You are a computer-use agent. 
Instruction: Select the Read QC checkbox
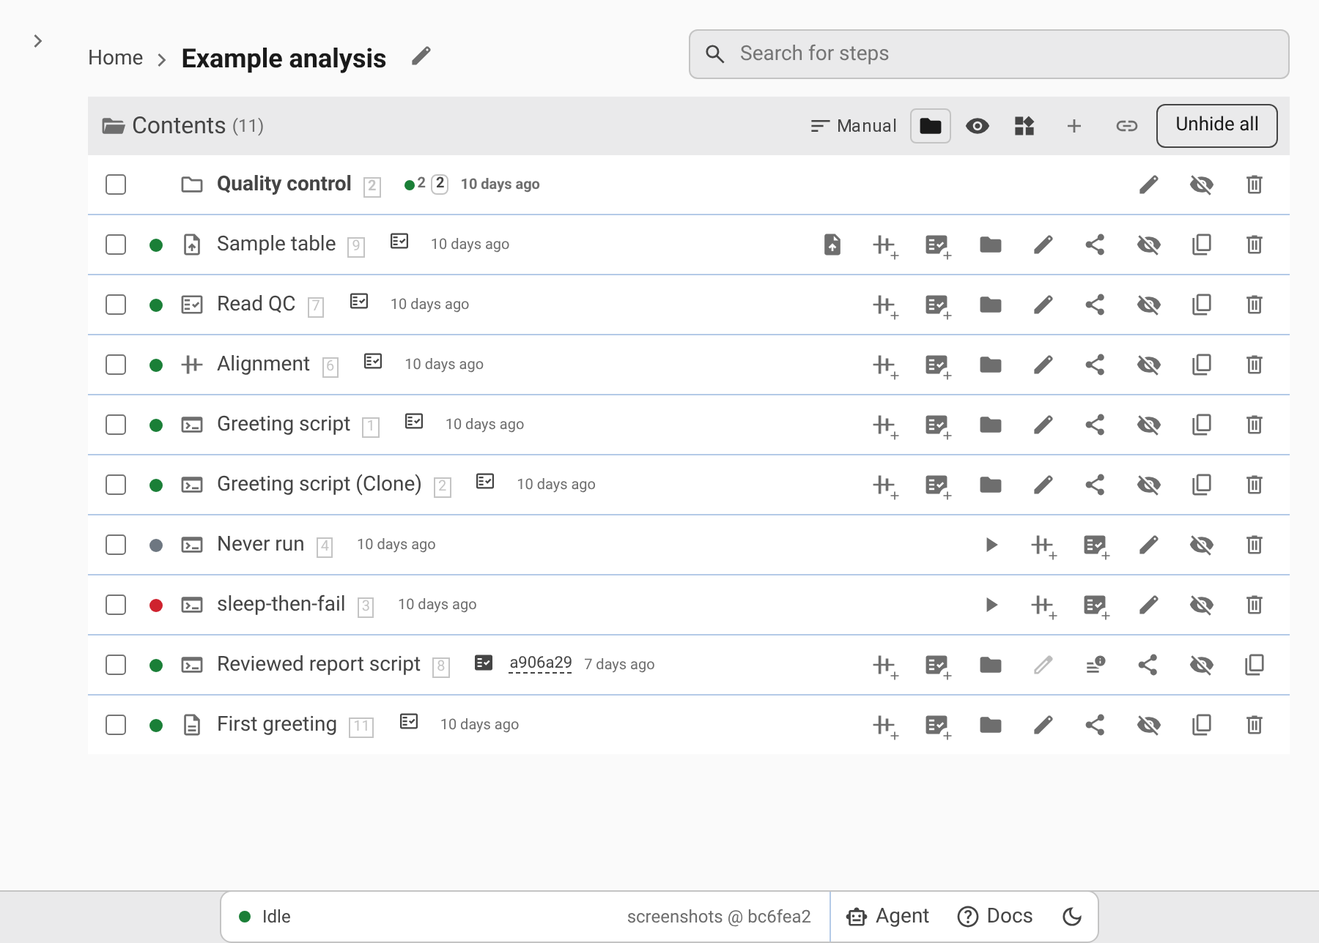[116, 305]
